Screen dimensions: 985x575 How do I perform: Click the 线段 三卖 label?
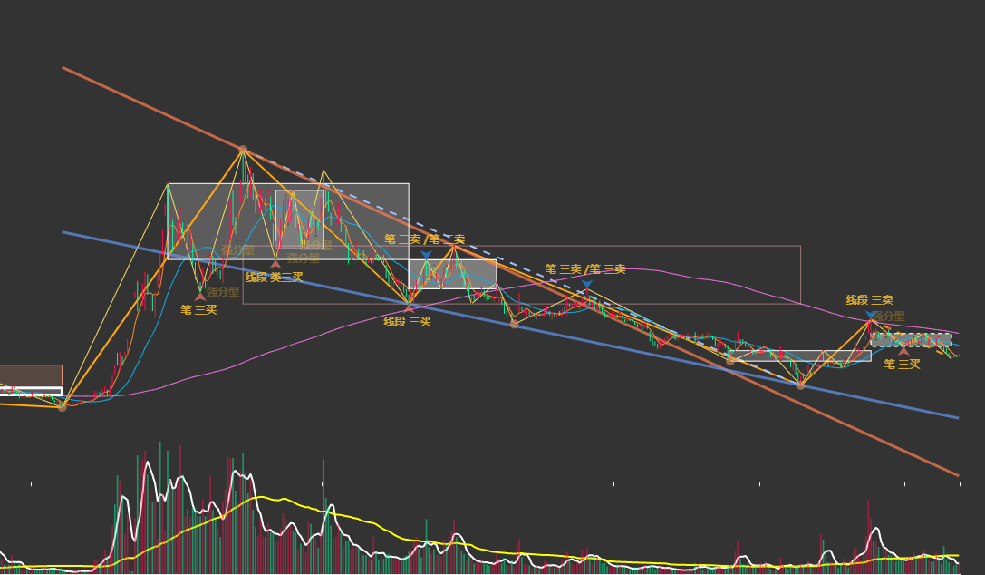[x=869, y=300]
